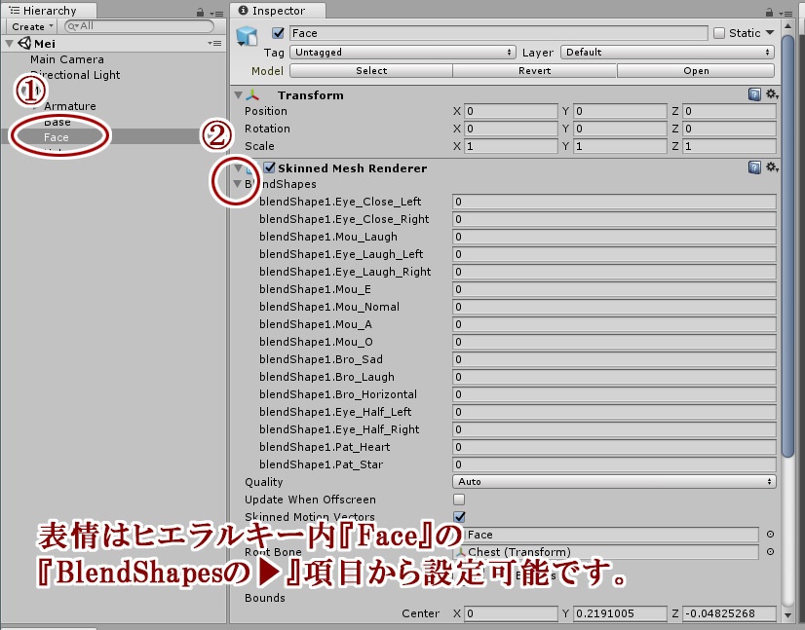The height and width of the screenshot is (630, 805).
Task: Click Rotation Y field
Action: [x=620, y=129]
